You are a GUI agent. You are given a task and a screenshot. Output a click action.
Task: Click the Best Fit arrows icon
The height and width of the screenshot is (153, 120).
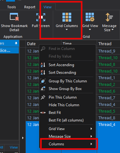[43, 113]
